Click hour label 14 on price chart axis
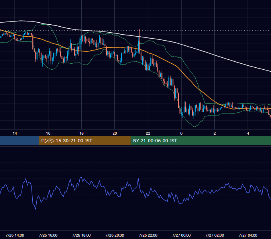The height and width of the screenshot is (239, 271). [15, 133]
